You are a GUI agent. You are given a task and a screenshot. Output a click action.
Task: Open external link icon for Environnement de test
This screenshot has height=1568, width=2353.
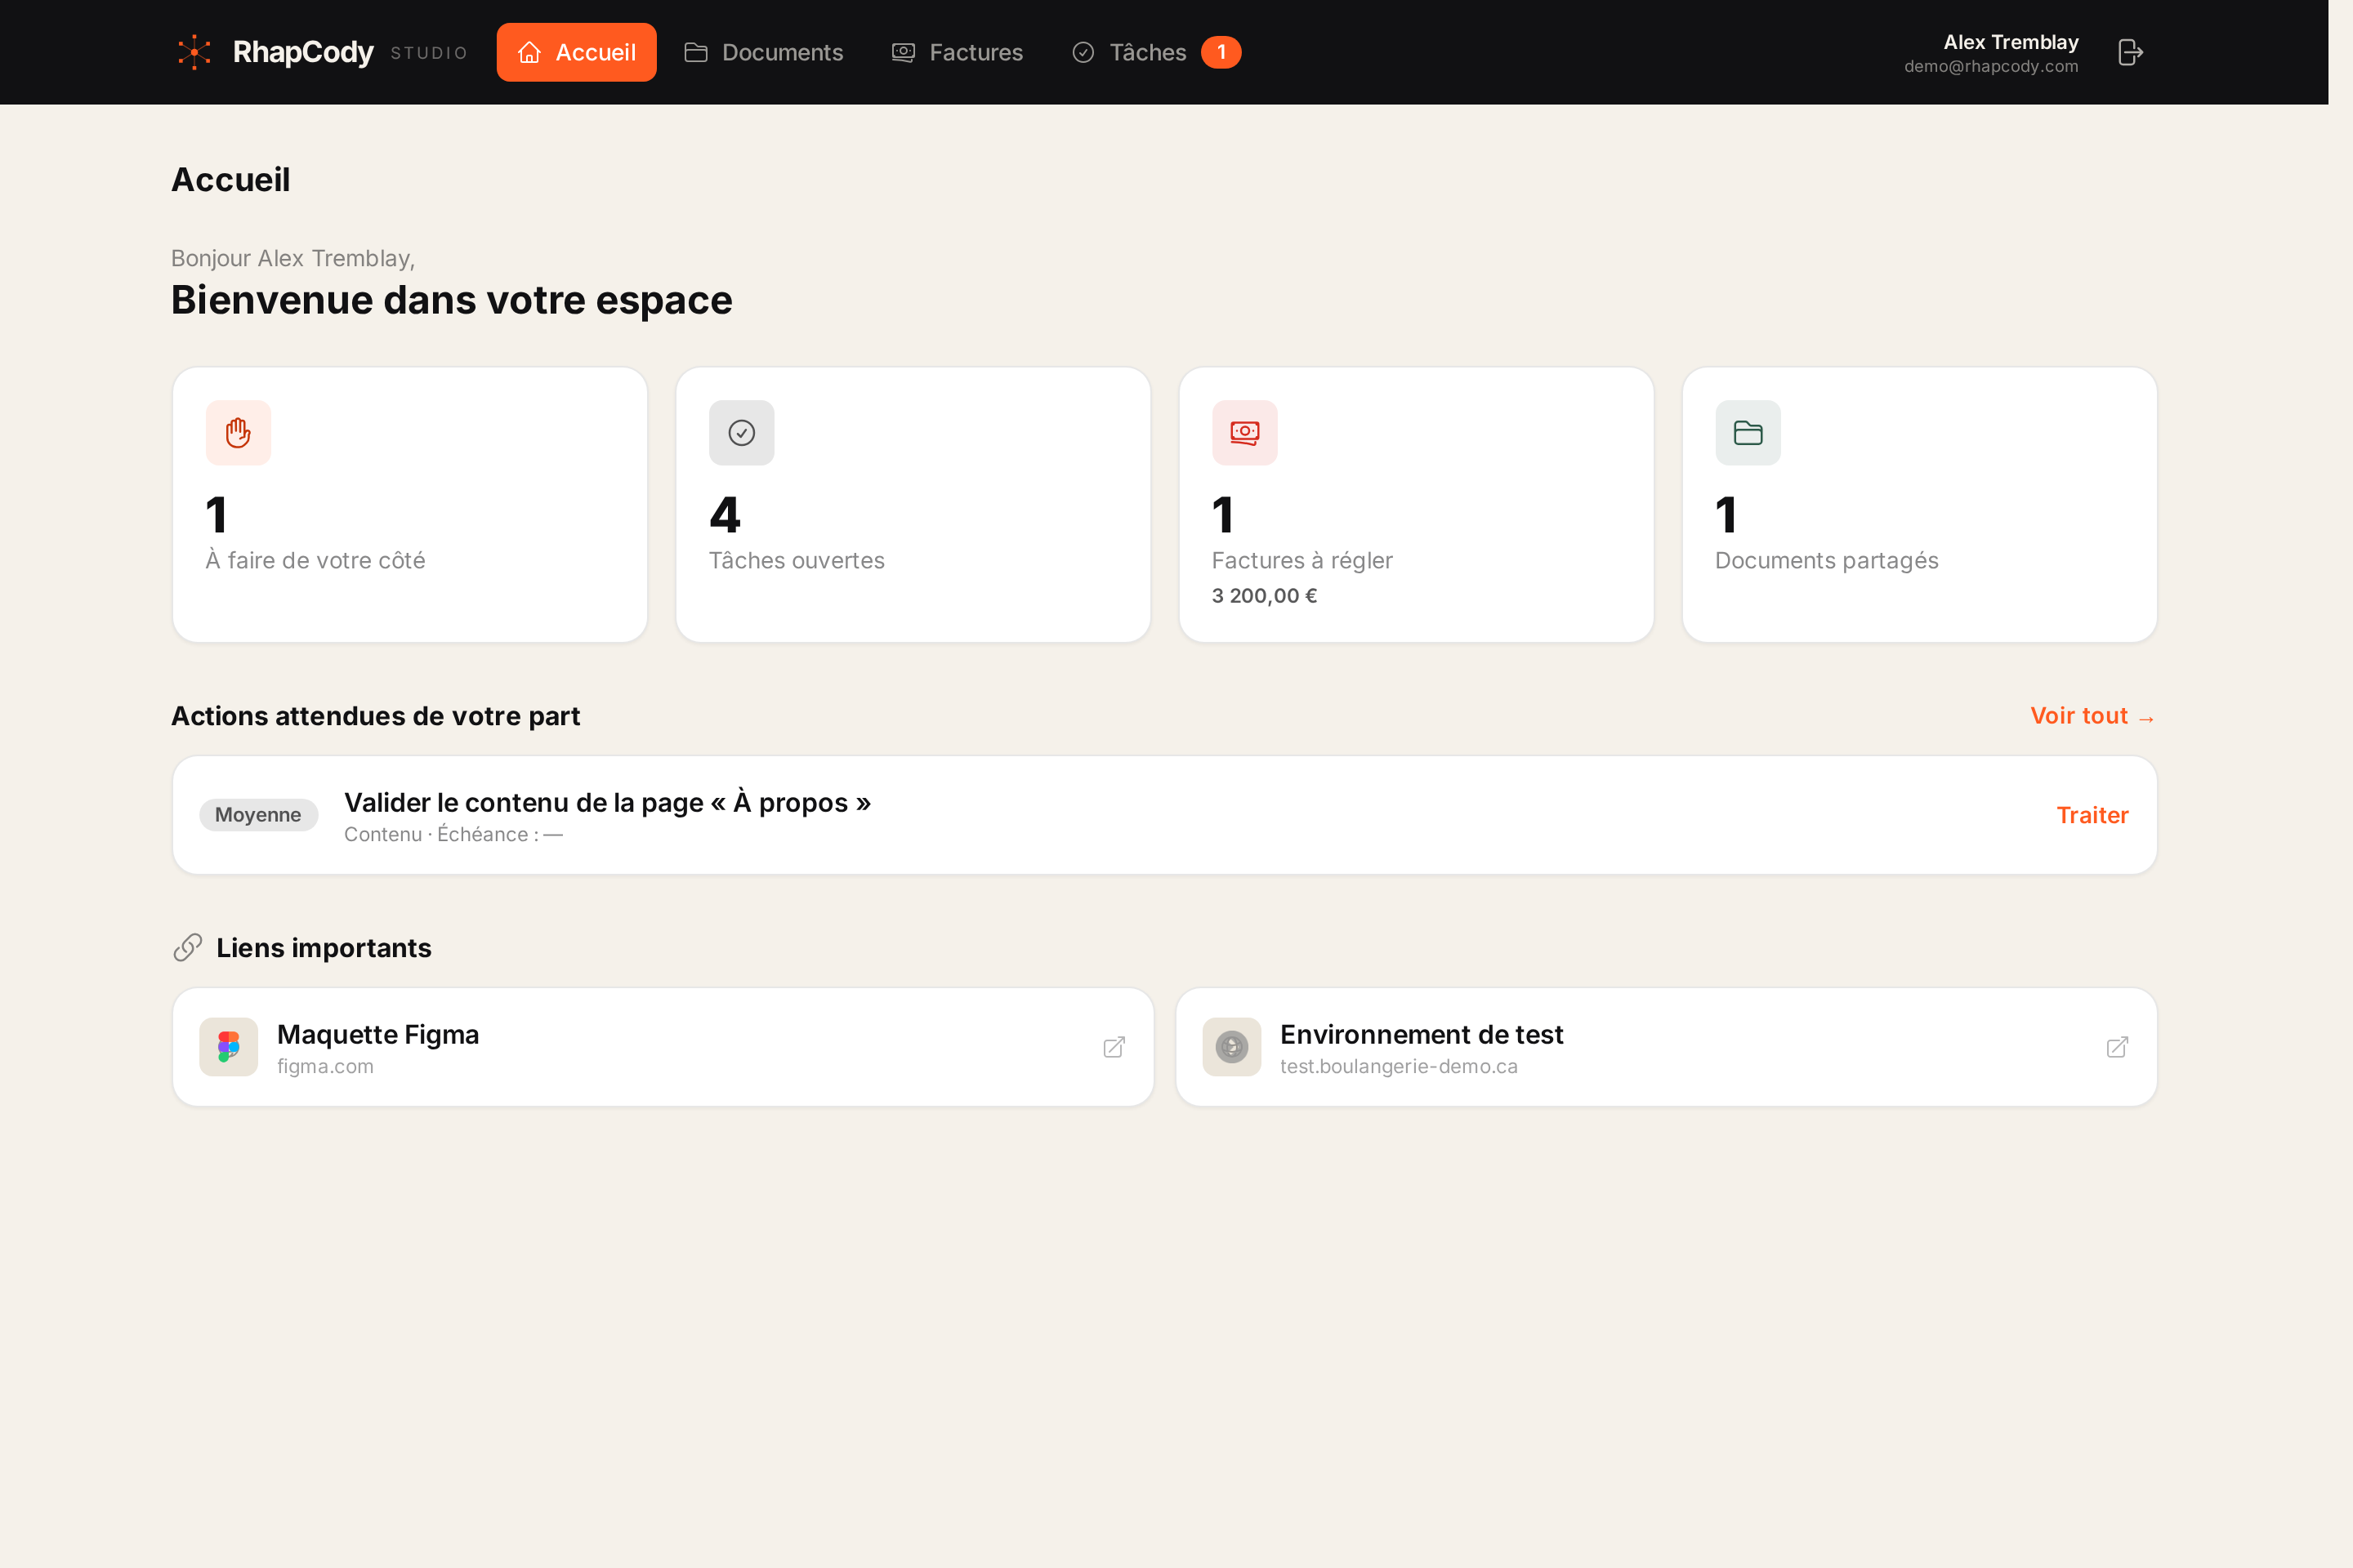2117,1047
